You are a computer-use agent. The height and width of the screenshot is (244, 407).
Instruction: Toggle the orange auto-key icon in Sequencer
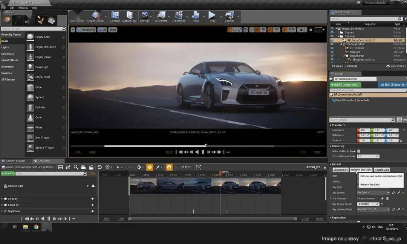tap(150, 167)
